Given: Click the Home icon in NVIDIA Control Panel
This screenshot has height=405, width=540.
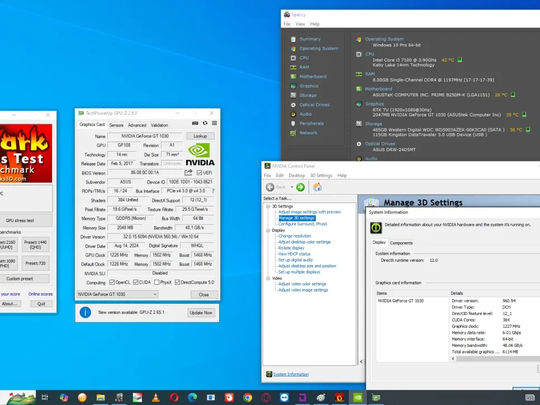Looking at the screenshot, I should click(x=317, y=187).
